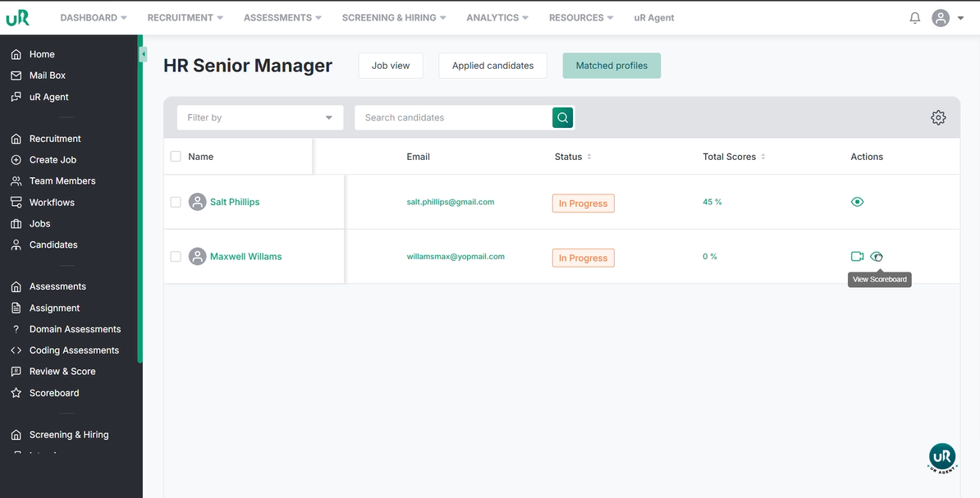This screenshot has width=980, height=498.
Task: Open table settings gear icon
Action: pos(938,117)
